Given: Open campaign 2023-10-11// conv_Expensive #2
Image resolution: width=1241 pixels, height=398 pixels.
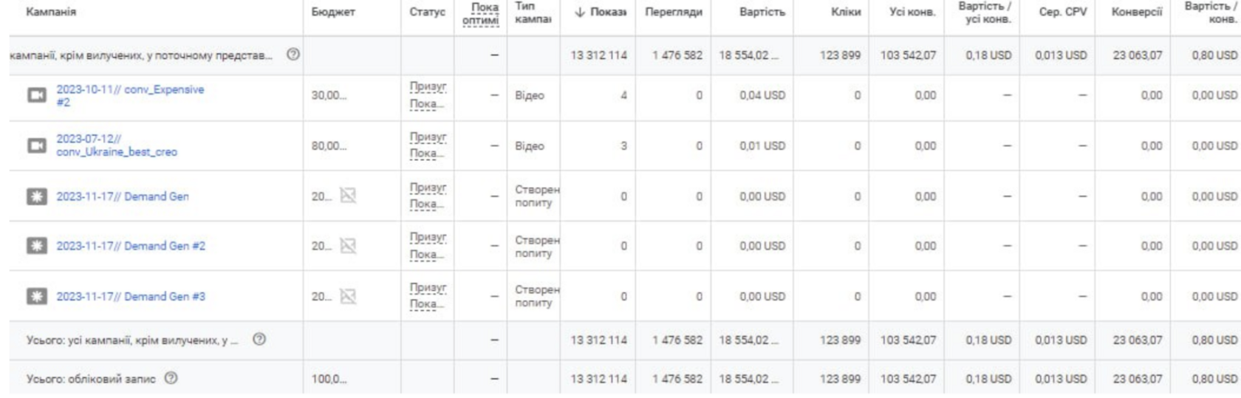Looking at the screenshot, I should (x=130, y=95).
